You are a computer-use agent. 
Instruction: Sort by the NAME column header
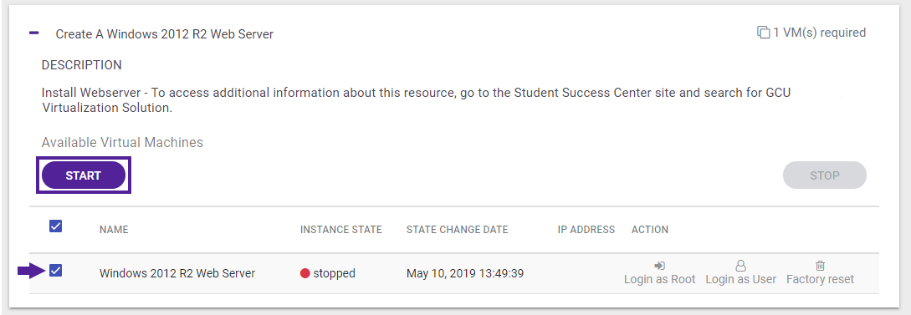(114, 230)
